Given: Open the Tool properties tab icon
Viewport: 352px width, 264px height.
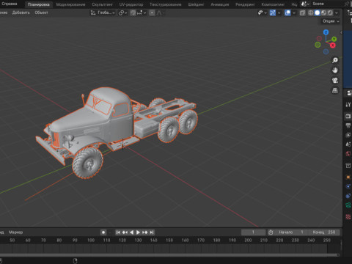Looking at the screenshot, I should (348, 105).
